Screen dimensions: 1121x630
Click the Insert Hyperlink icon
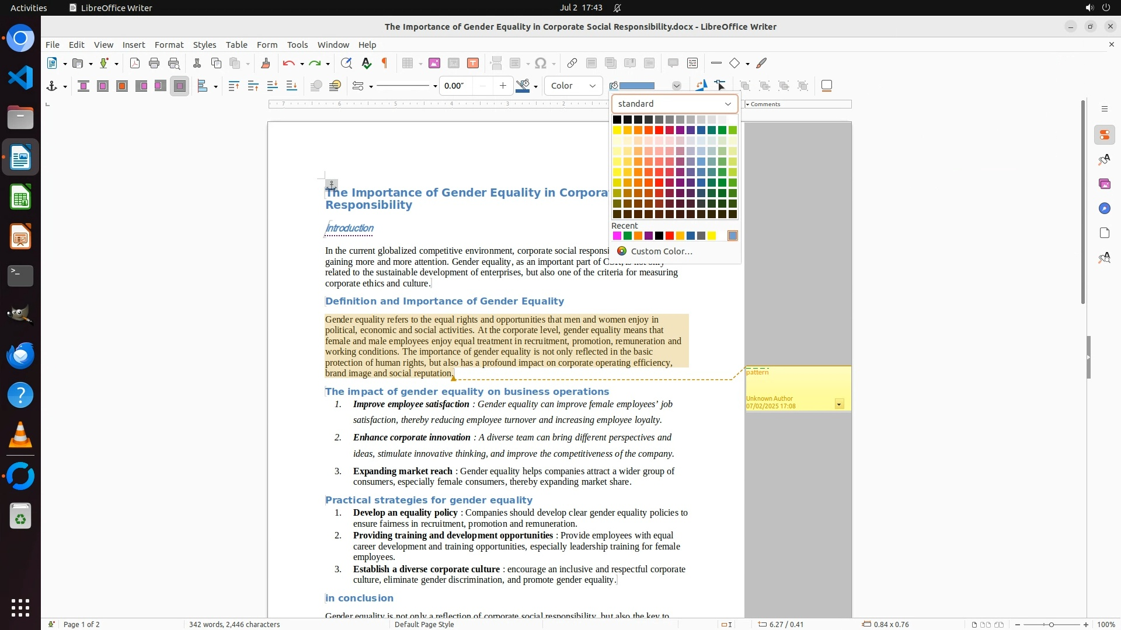572,64
